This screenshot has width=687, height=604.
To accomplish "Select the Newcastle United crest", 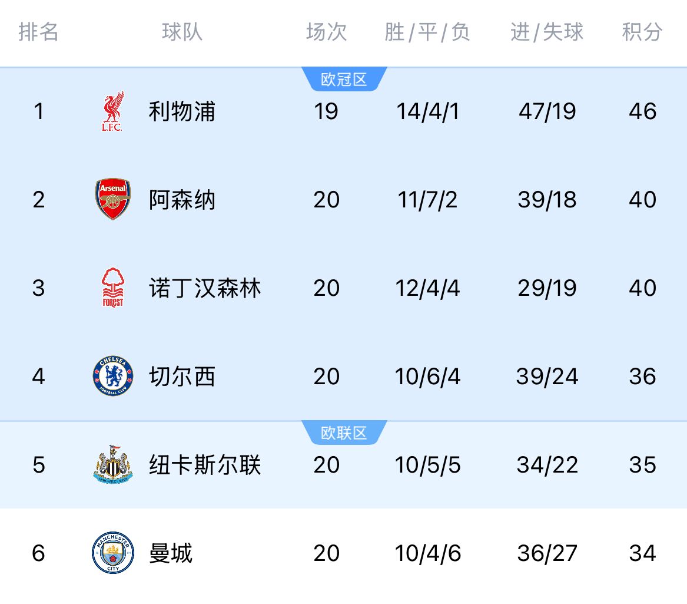I will [x=112, y=465].
